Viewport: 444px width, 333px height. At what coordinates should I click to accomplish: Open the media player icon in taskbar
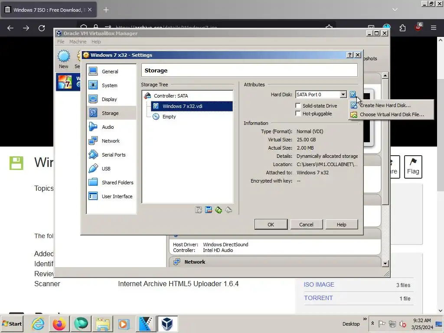(x=124, y=323)
